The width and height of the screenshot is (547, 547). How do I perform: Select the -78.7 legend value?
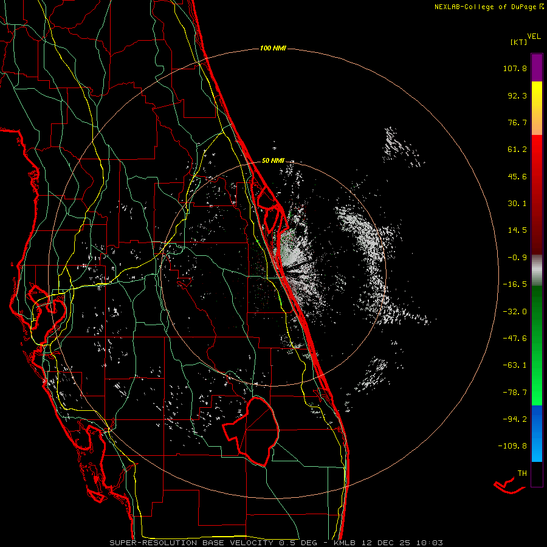[515, 393]
